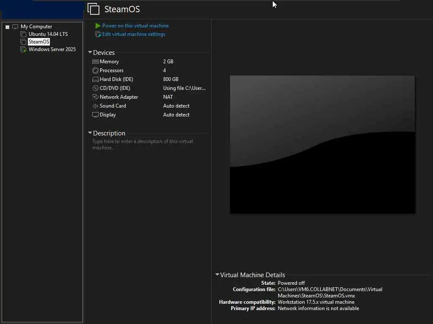Click Sound Card's Auto detect value
This screenshot has width=433, height=324.
click(176, 106)
